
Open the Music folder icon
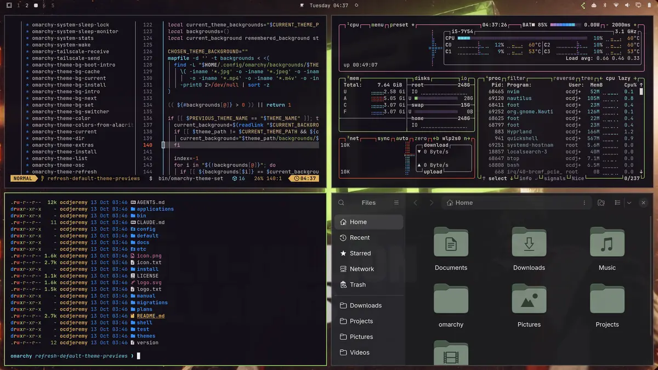[607, 242]
